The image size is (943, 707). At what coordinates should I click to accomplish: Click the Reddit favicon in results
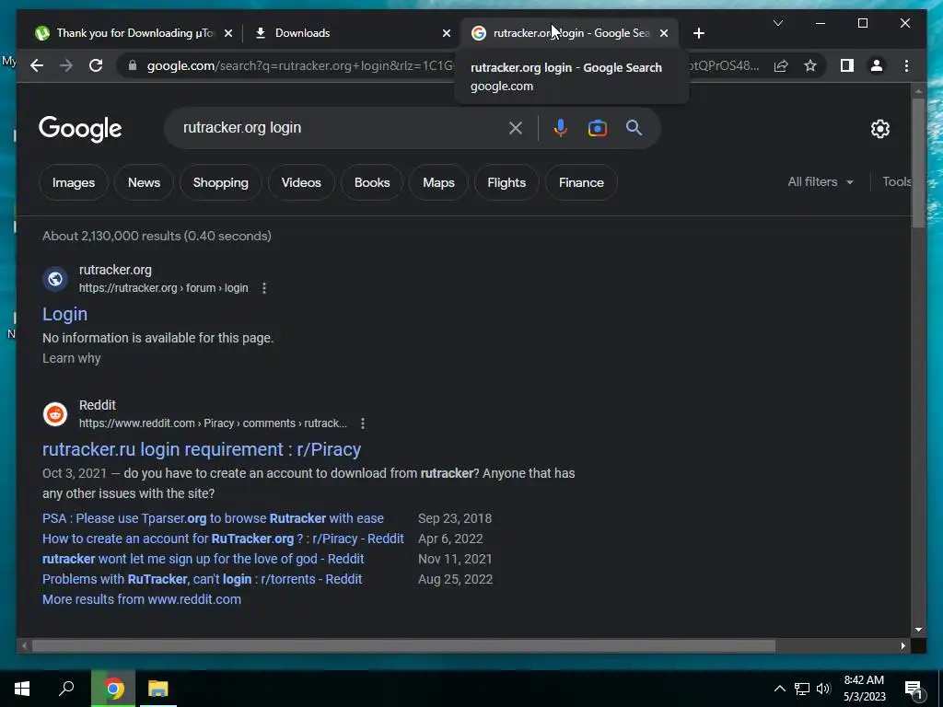coord(55,414)
